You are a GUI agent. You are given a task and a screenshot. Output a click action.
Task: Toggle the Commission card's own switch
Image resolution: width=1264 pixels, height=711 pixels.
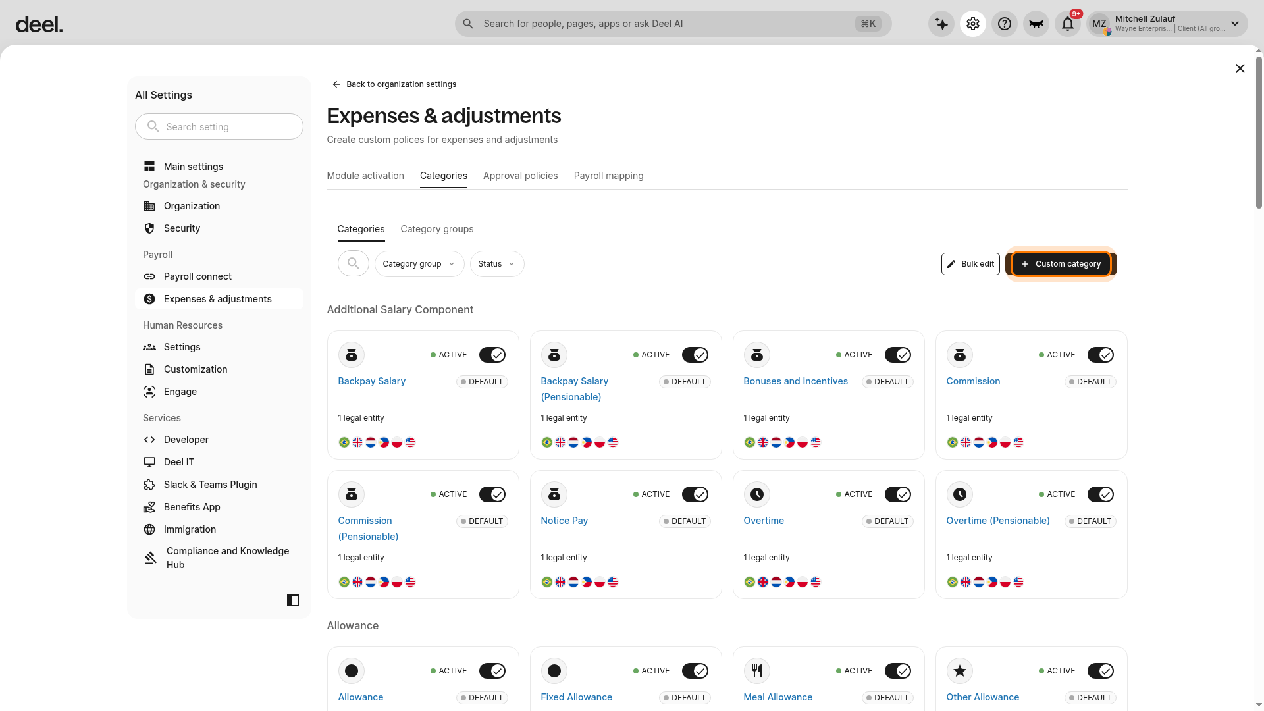[x=1101, y=355]
